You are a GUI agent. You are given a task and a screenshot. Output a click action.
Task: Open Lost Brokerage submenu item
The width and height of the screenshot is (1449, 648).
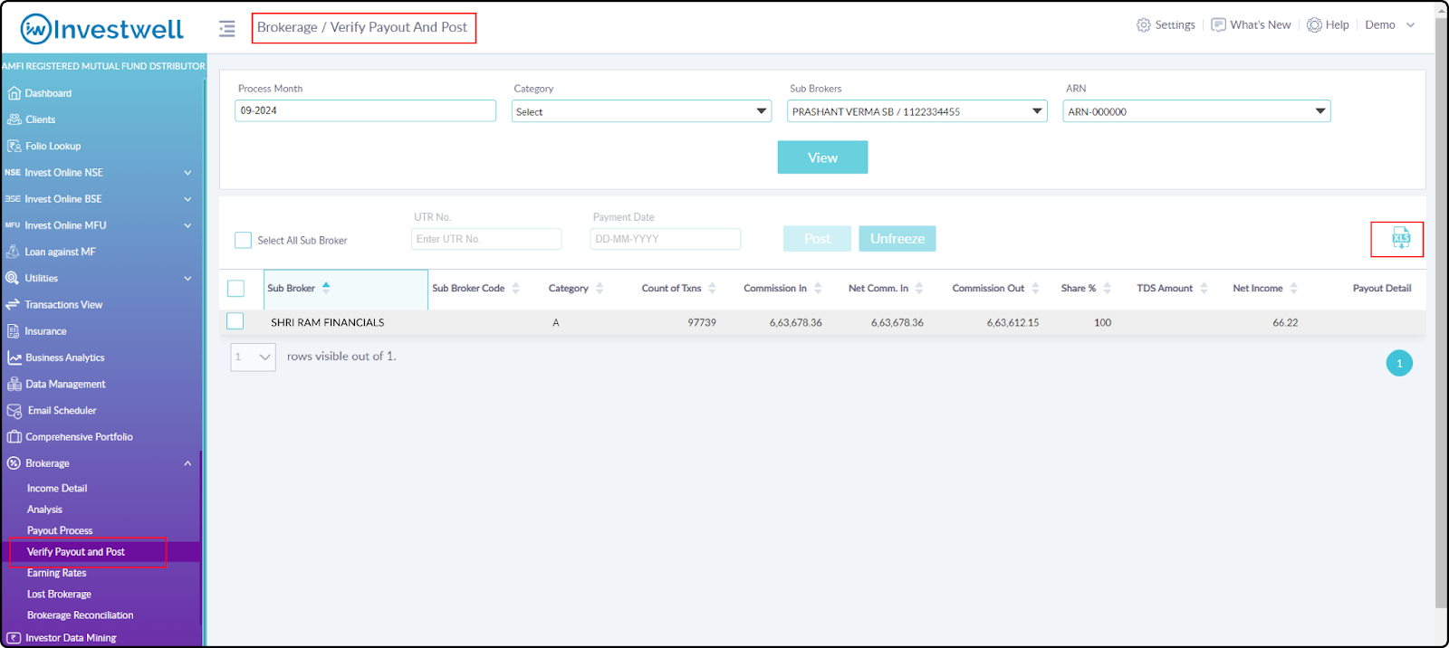(59, 595)
